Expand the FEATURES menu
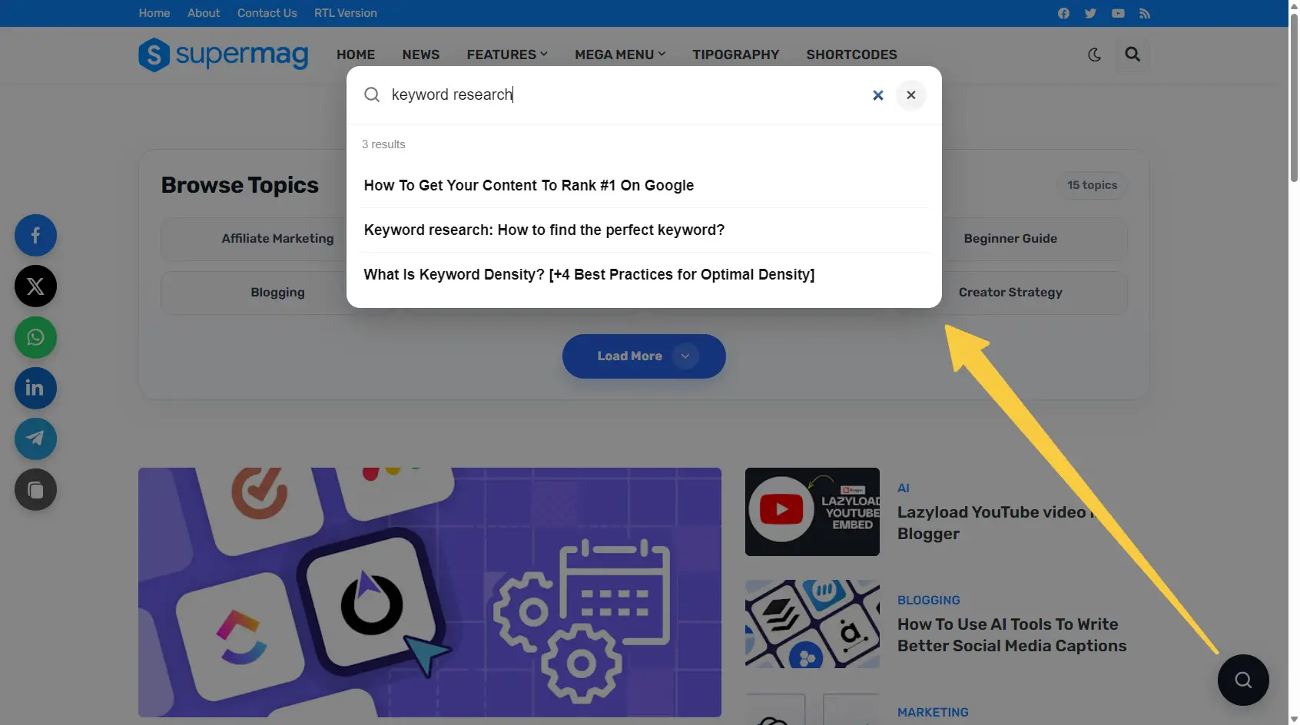The width and height of the screenshot is (1300, 725). point(507,55)
